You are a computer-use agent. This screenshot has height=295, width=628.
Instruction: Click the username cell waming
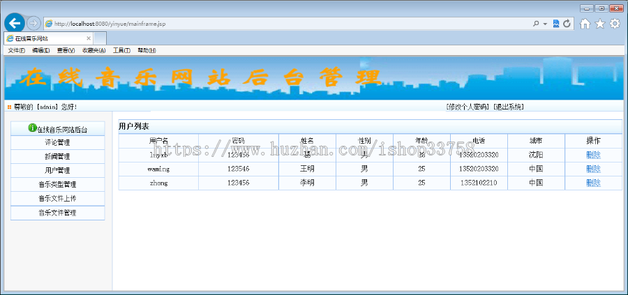click(x=158, y=169)
